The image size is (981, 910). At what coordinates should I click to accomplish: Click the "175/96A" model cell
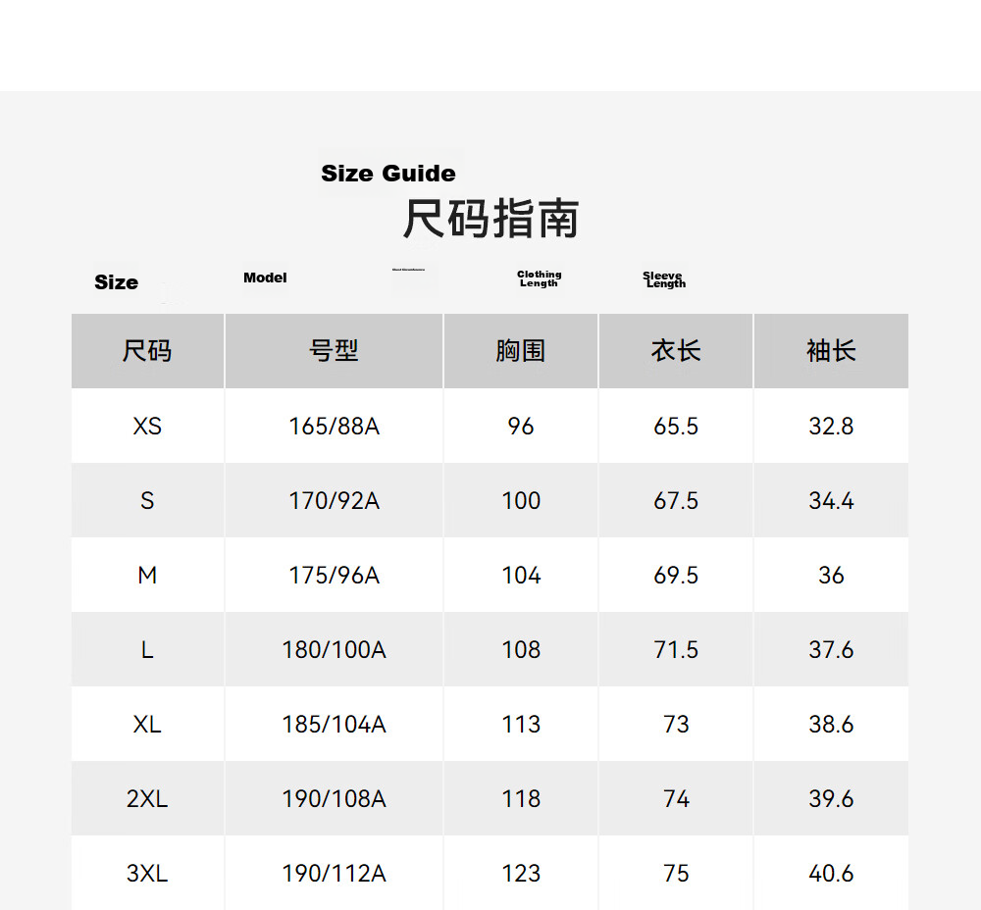click(x=335, y=575)
